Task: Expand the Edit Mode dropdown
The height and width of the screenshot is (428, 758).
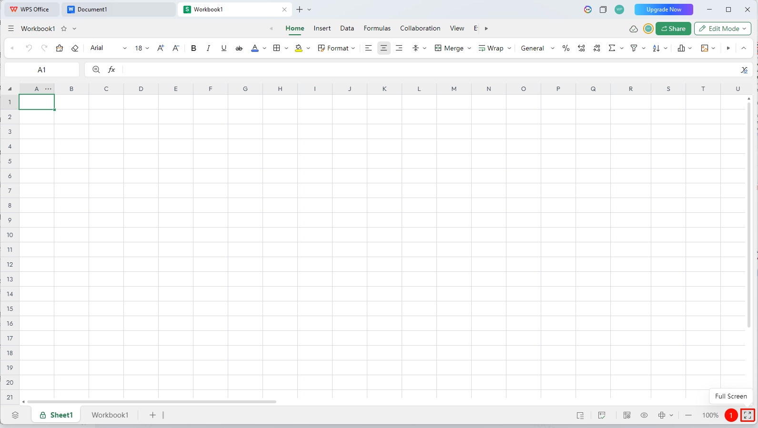Action: tap(744, 29)
